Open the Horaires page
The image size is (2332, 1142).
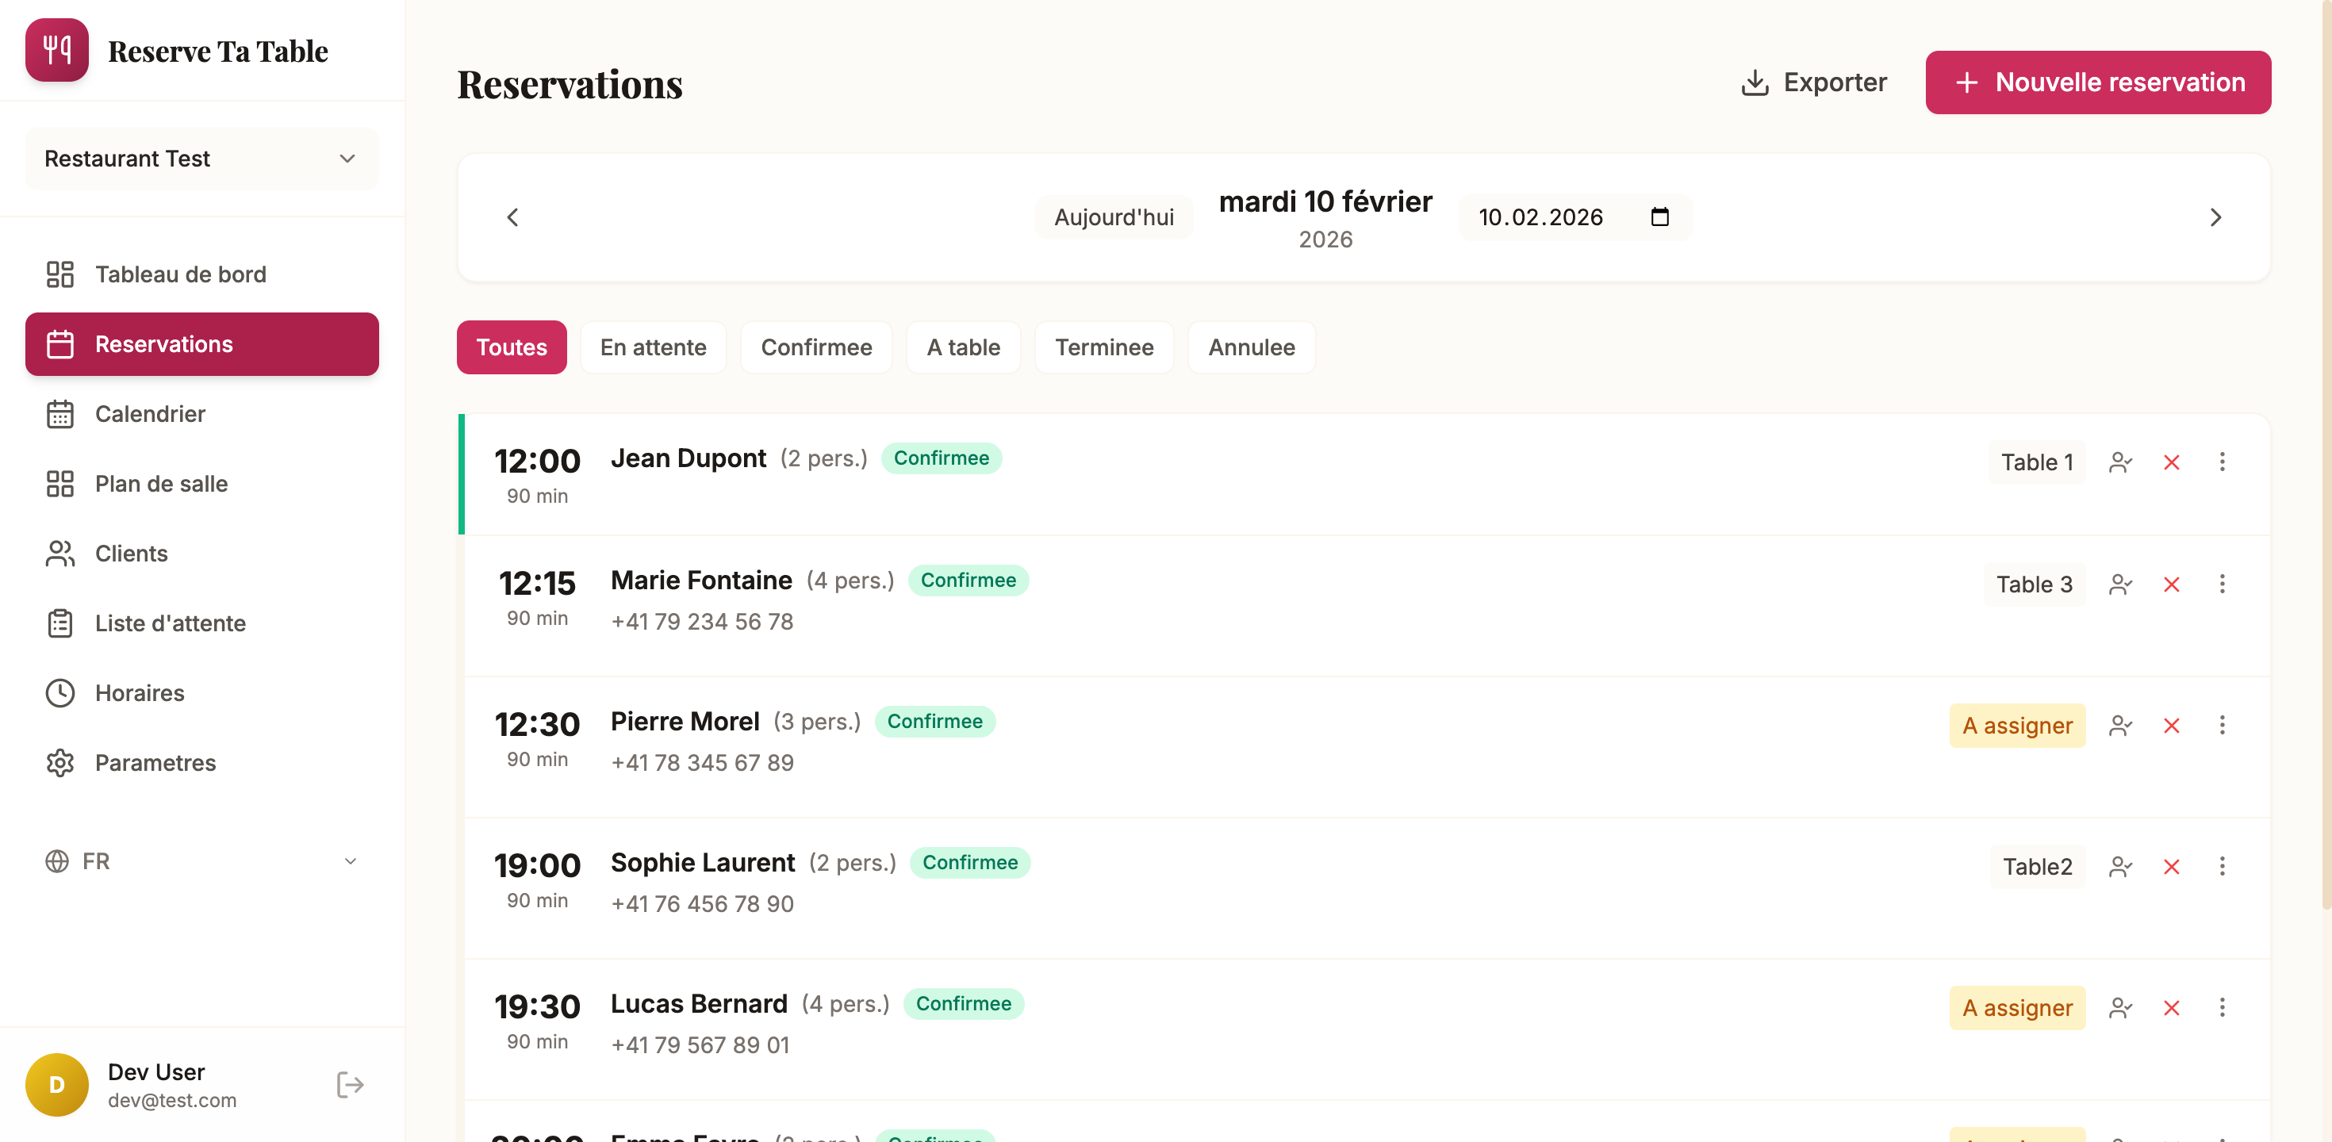[202, 692]
